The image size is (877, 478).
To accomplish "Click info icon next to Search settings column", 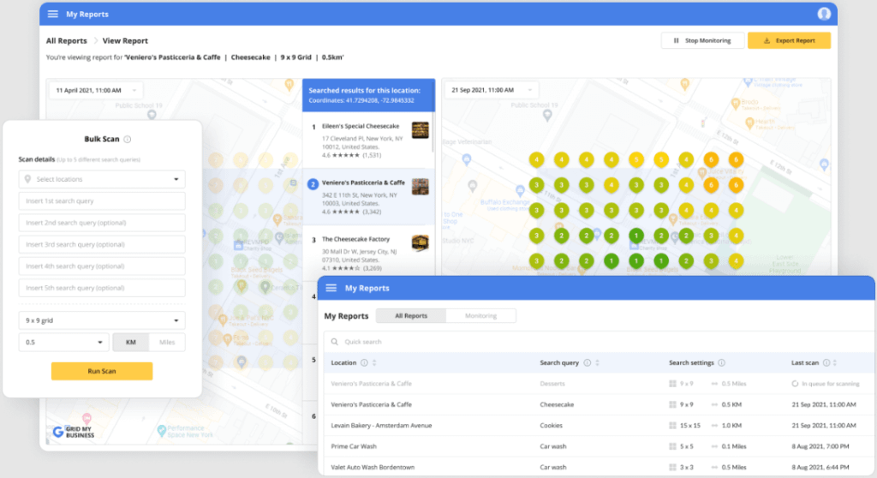I will 721,363.
